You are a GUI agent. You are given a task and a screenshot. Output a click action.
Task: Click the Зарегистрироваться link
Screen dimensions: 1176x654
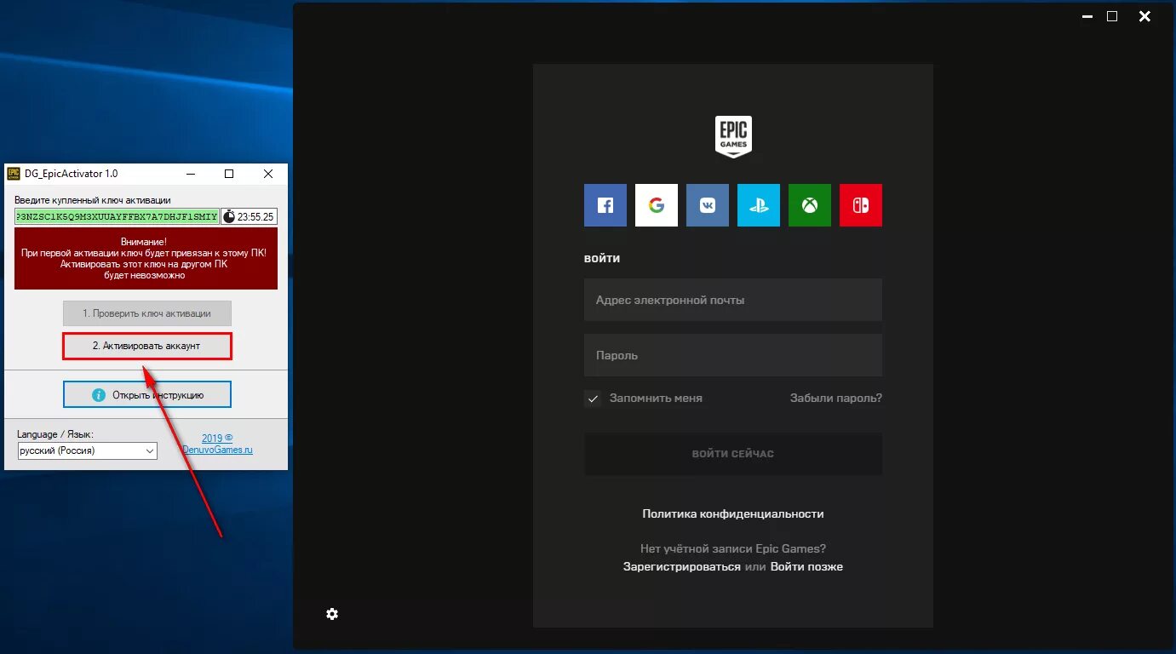pos(682,566)
